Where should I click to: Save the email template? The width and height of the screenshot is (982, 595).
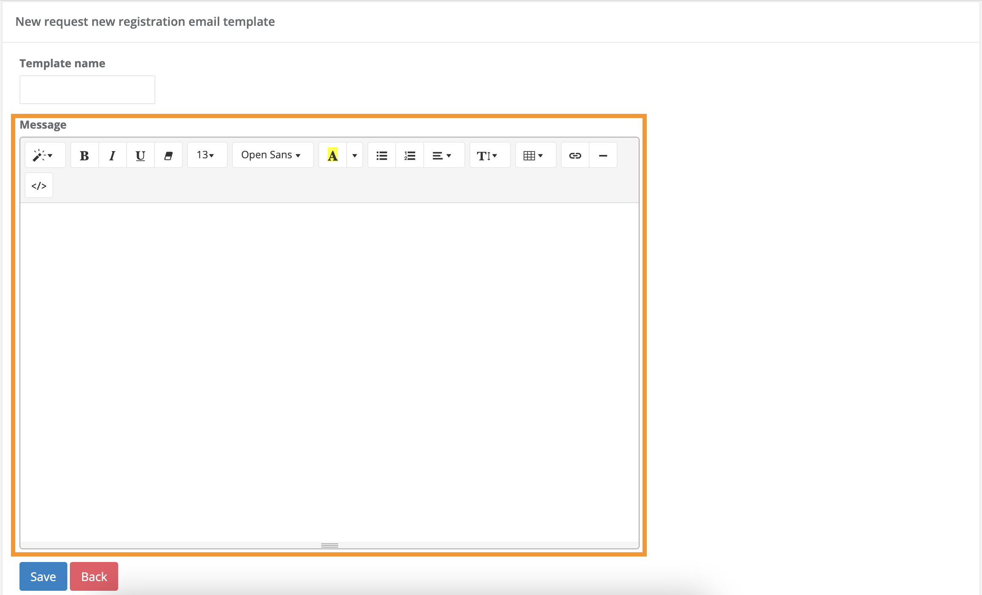click(x=43, y=576)
